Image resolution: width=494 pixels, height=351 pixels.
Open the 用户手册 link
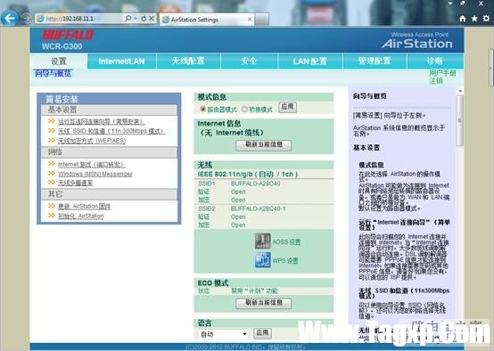(442, 73)
